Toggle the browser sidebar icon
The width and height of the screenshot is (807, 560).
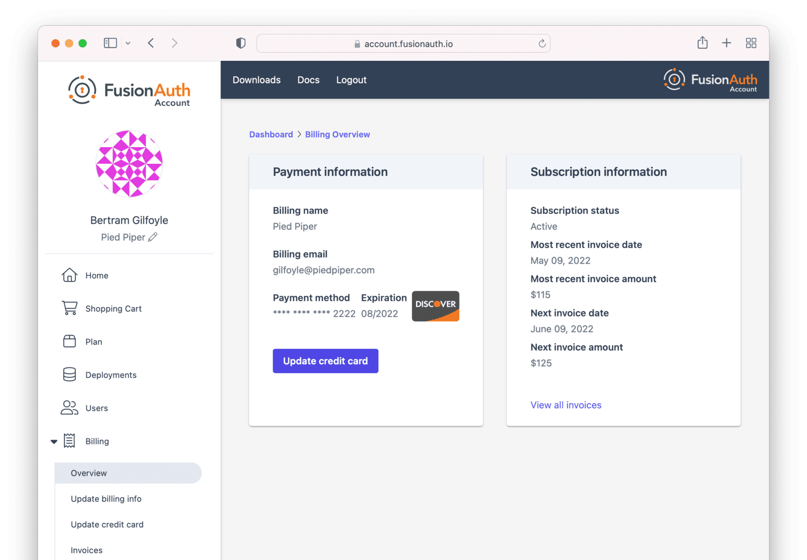(x=110, y=43)
